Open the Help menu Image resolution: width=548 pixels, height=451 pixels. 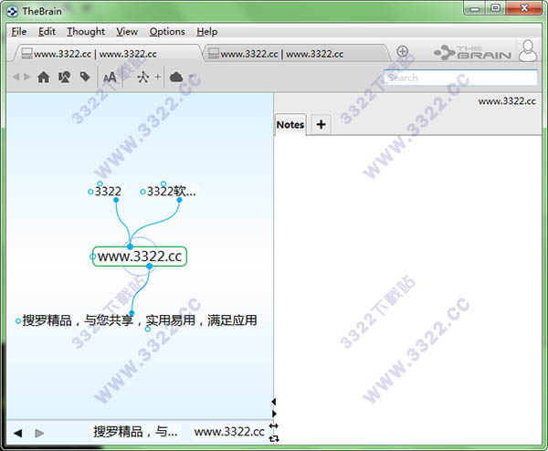(x=207, y=31)
